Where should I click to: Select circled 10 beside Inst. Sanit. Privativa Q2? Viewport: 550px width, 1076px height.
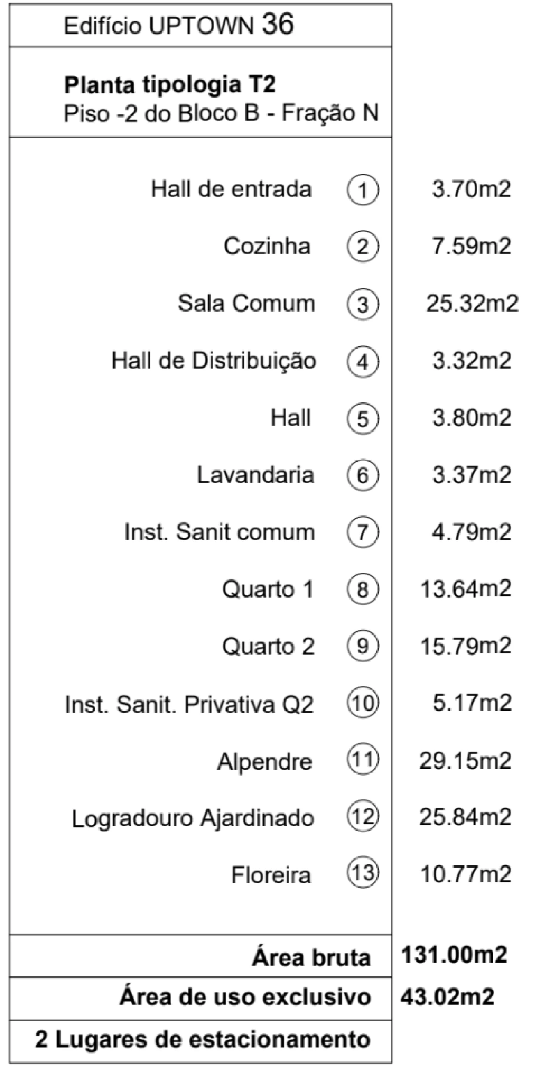[x=363, y=703]
